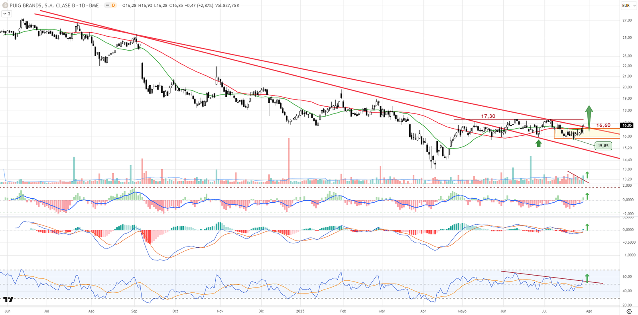
Task: Select the 15,85 callout annotation
Action: (x=603, y=146)
